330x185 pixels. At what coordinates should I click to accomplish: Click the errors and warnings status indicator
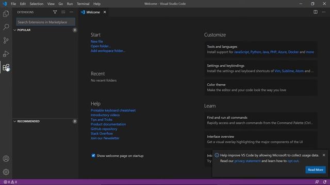pyautogui.click(x=10, y=182)
